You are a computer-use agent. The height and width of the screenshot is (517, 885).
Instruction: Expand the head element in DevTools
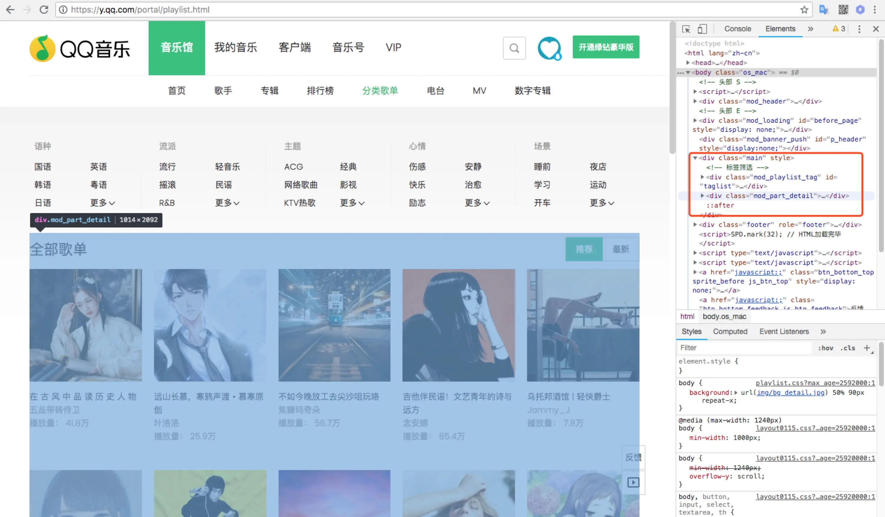tap(688, 63)
